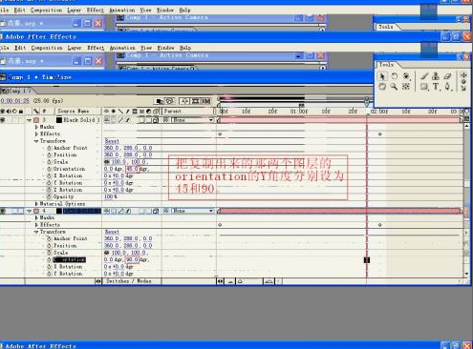Image resolution: width=473 pixels, height=349 pixels.
Task: Collapse layer 3 Transform group
Action: pyautogui.click(x=36, y=141)
